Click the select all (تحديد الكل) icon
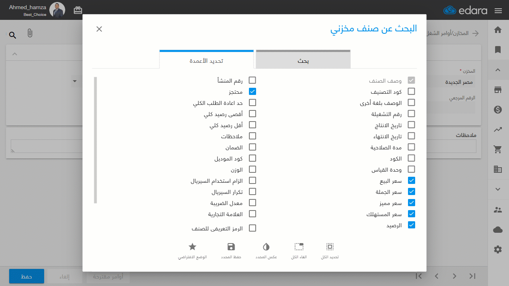Viewport: 509px width, 286px height. (330, 247)
